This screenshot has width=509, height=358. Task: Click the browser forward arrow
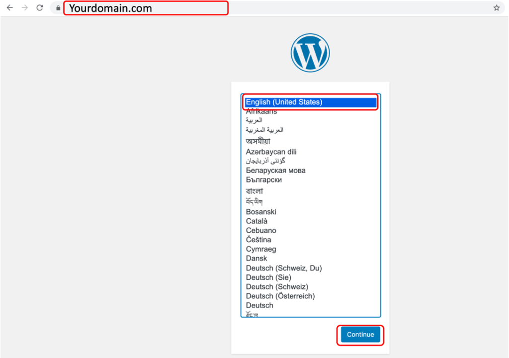pyautogui.click(x=25, y=8)
